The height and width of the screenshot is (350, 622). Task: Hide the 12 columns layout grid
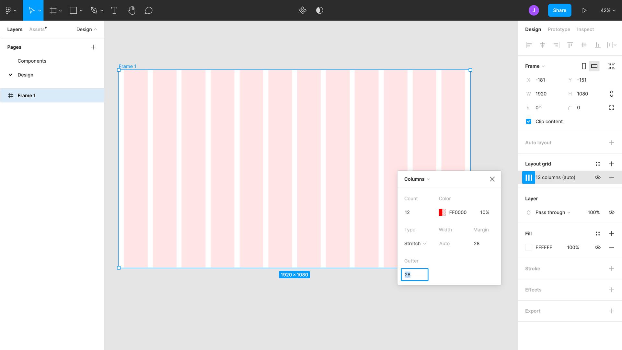[598, 177]
